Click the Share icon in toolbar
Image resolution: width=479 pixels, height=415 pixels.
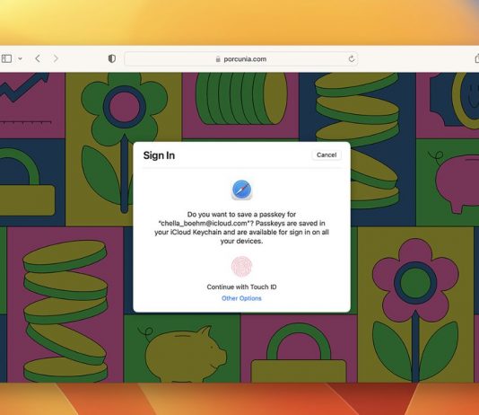[476, 58]
